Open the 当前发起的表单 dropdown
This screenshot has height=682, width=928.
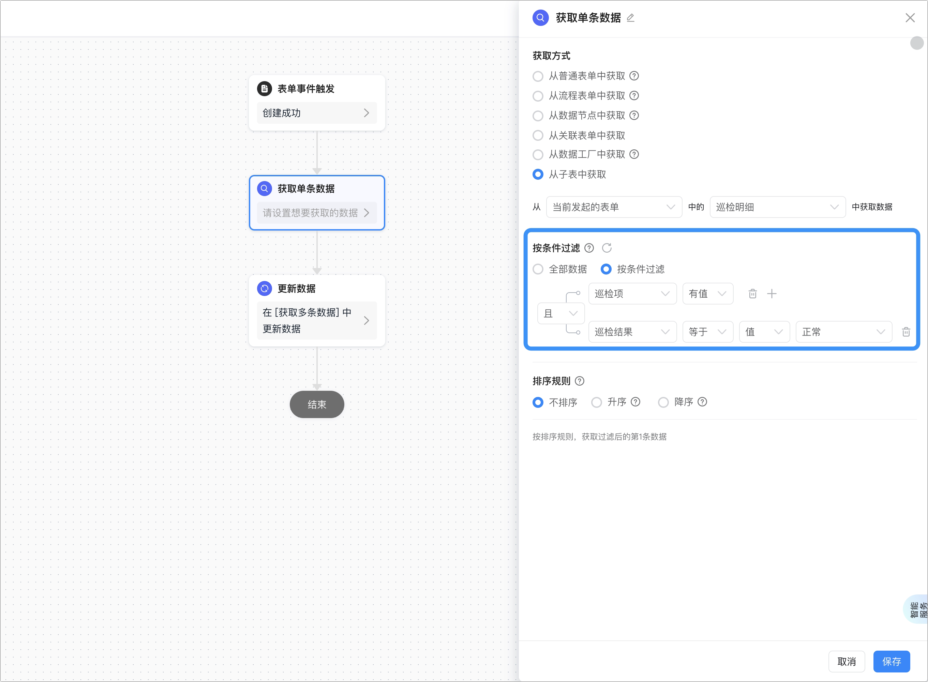click(x=614, y=207)
